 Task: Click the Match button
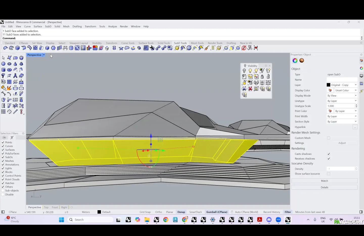(x=324, y=181)
